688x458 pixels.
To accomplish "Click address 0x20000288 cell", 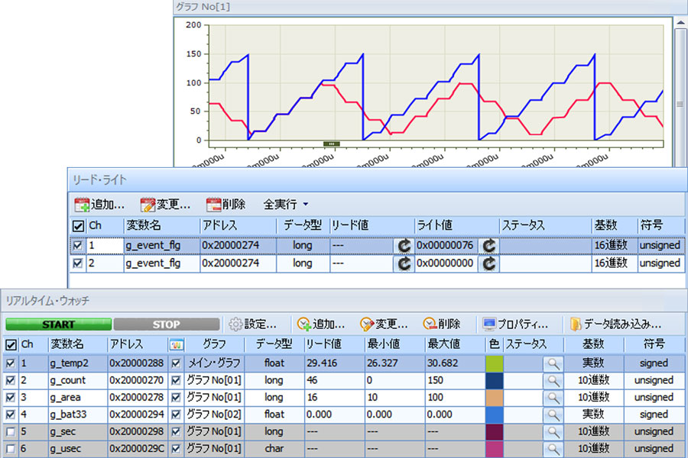I will tap(138, 363).
